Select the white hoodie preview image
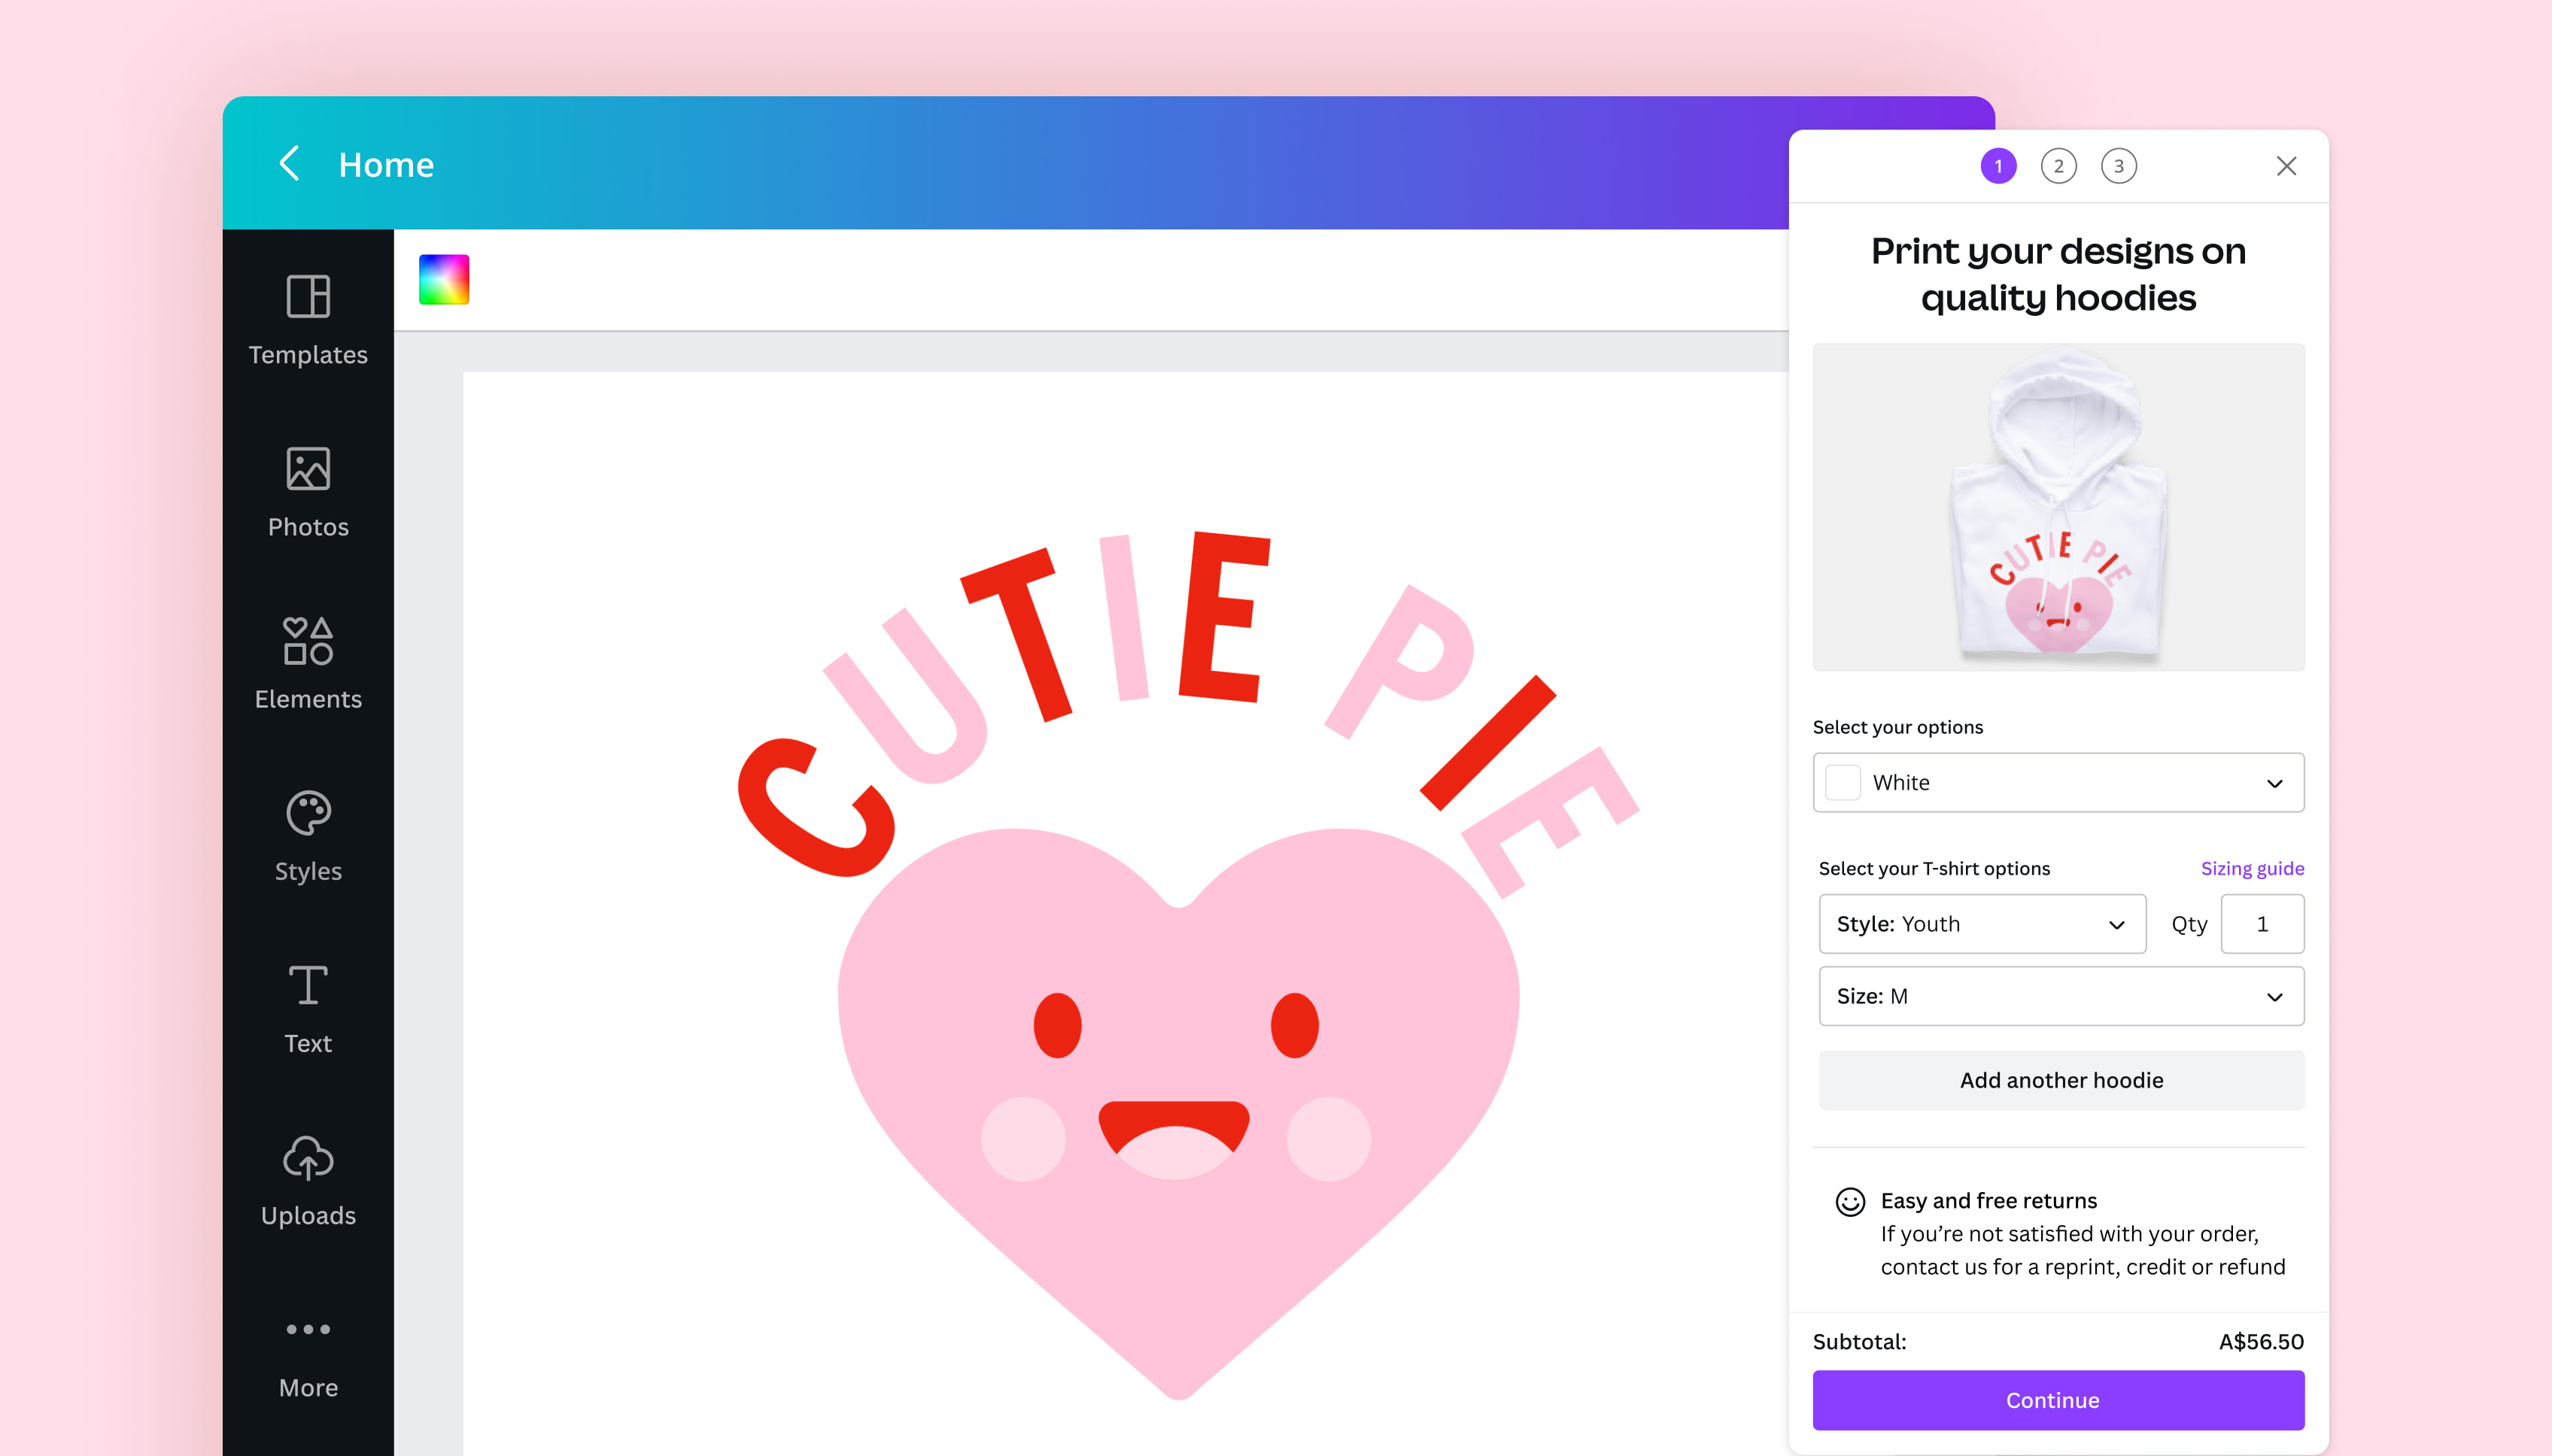This screenshot has height=1456, width=2552. coord(2058,508)
